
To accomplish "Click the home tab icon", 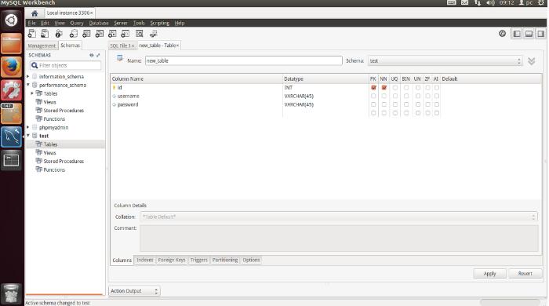I will coord(35,13).
